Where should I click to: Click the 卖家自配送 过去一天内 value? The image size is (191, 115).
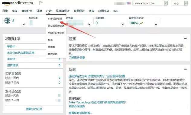tap(60, 78)
